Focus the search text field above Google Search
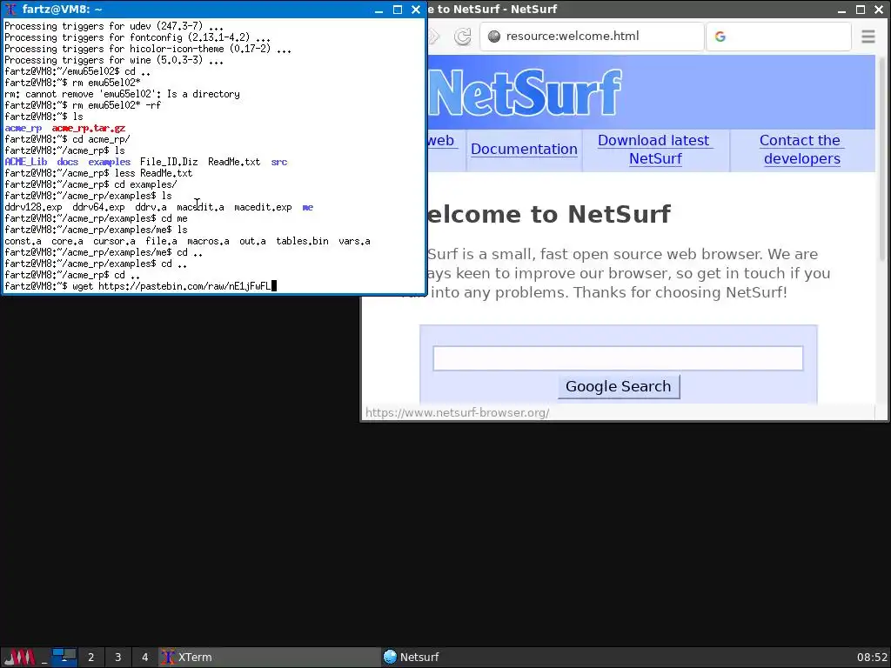This screenshot has width=891, height=668. pos(618,357)
